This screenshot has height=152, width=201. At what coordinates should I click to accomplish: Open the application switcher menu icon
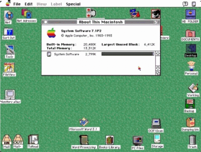click(x=194, y=4)
